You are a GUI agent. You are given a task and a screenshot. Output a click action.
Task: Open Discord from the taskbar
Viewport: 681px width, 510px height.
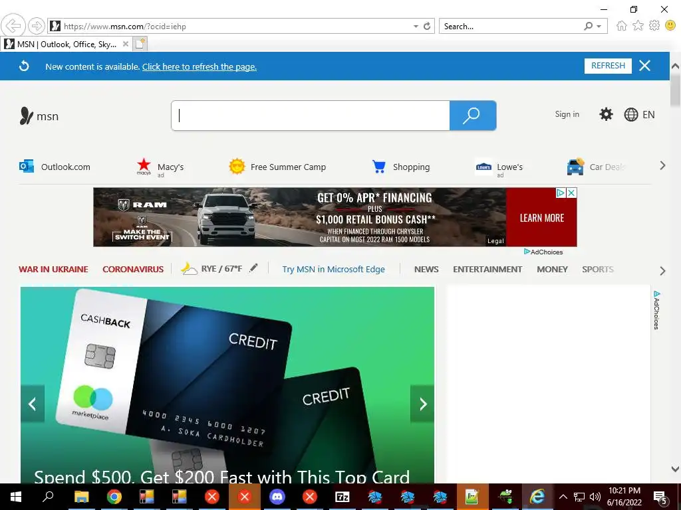click(x=277, y=497)
